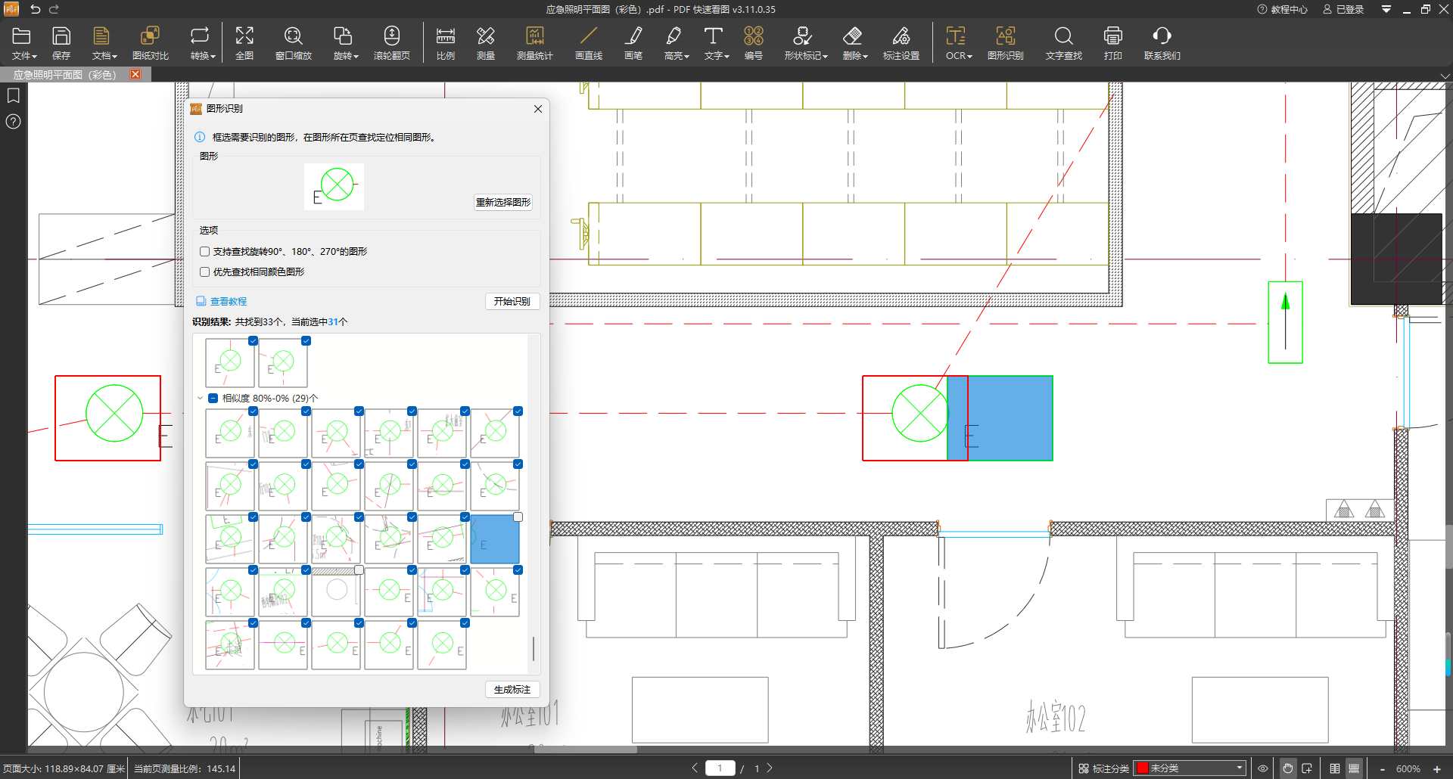Click 重新选择图形 button

[503, 202]
